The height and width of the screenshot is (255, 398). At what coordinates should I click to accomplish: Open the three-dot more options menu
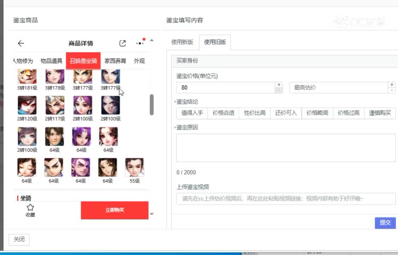[140, 43]
